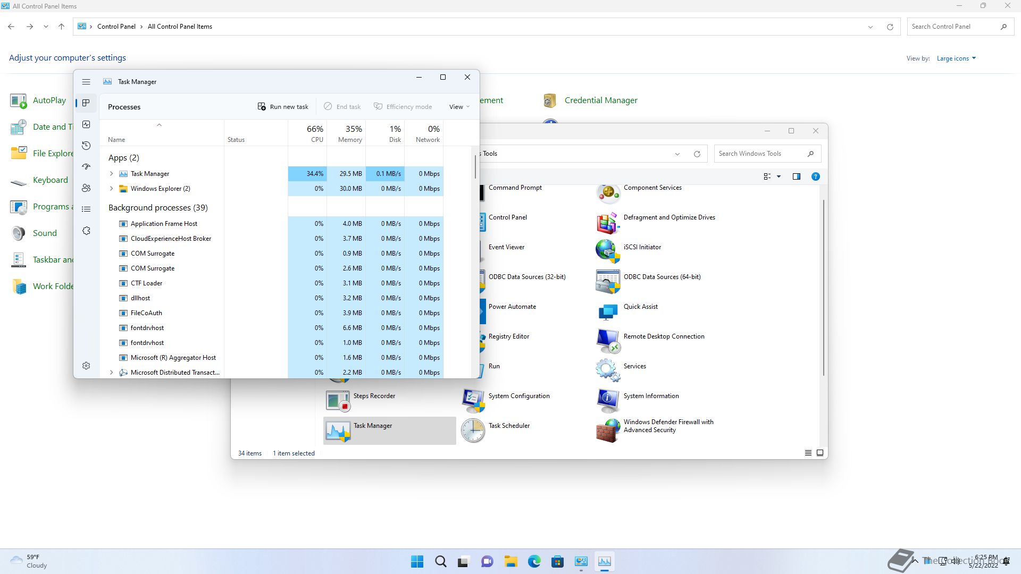The height and width of the screenshot is (574, 1021).
Task: Click Search Control Panel field
Action: [960, 27]
